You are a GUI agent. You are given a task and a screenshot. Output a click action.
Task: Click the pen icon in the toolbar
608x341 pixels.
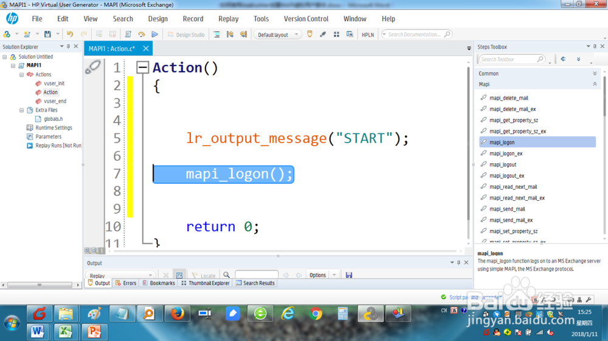pos(323,34)
